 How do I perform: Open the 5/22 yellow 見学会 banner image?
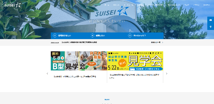tap(135, 61)
